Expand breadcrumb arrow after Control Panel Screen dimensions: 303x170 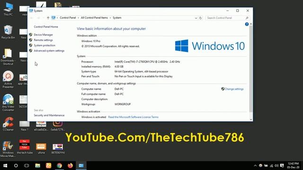coord(78,18)
